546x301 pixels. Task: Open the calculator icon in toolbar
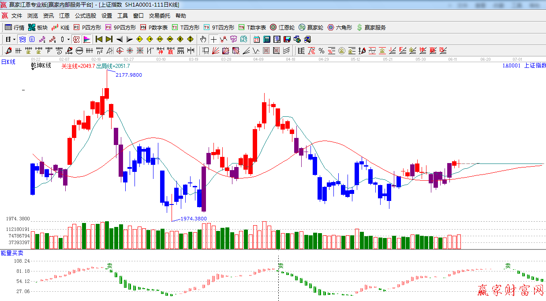(266, 39)
